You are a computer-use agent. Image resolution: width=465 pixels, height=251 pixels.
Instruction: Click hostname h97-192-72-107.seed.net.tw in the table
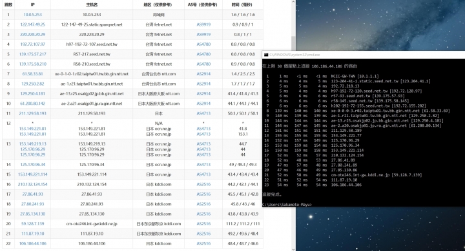92,44
